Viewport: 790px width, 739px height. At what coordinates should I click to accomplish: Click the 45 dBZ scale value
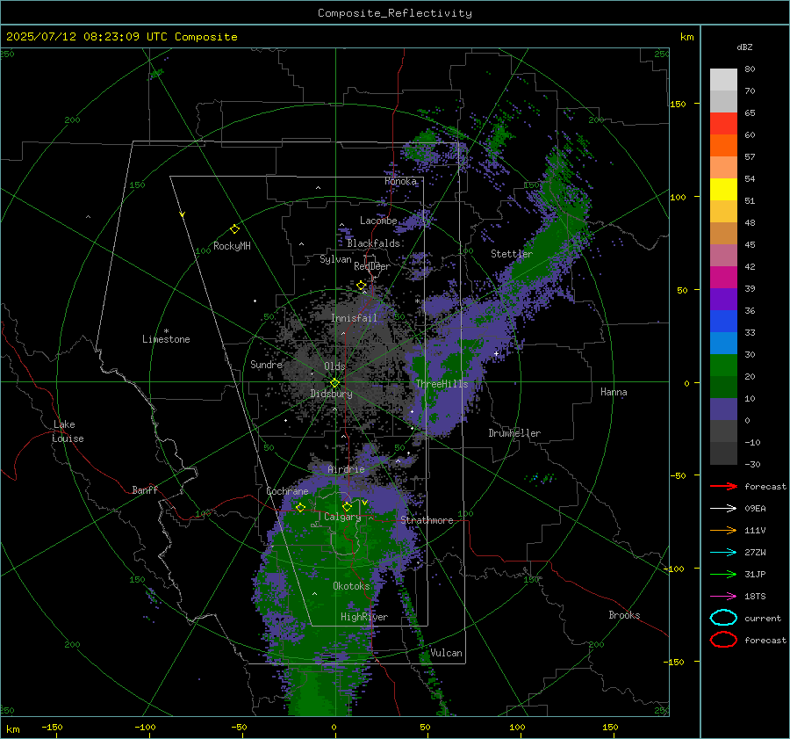tap(750, 244)
